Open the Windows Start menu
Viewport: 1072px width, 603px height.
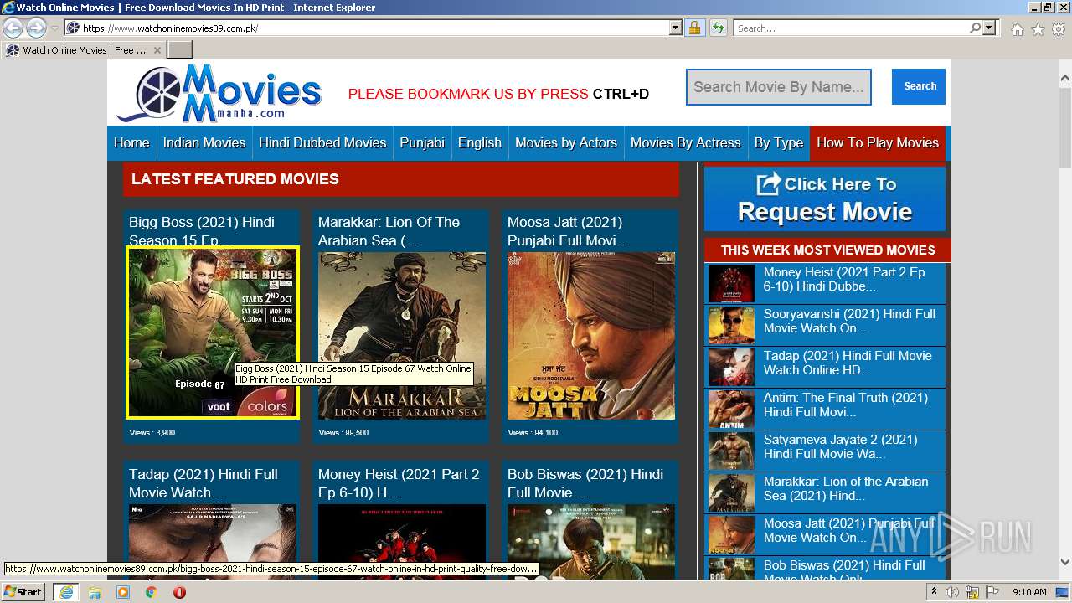23,591
